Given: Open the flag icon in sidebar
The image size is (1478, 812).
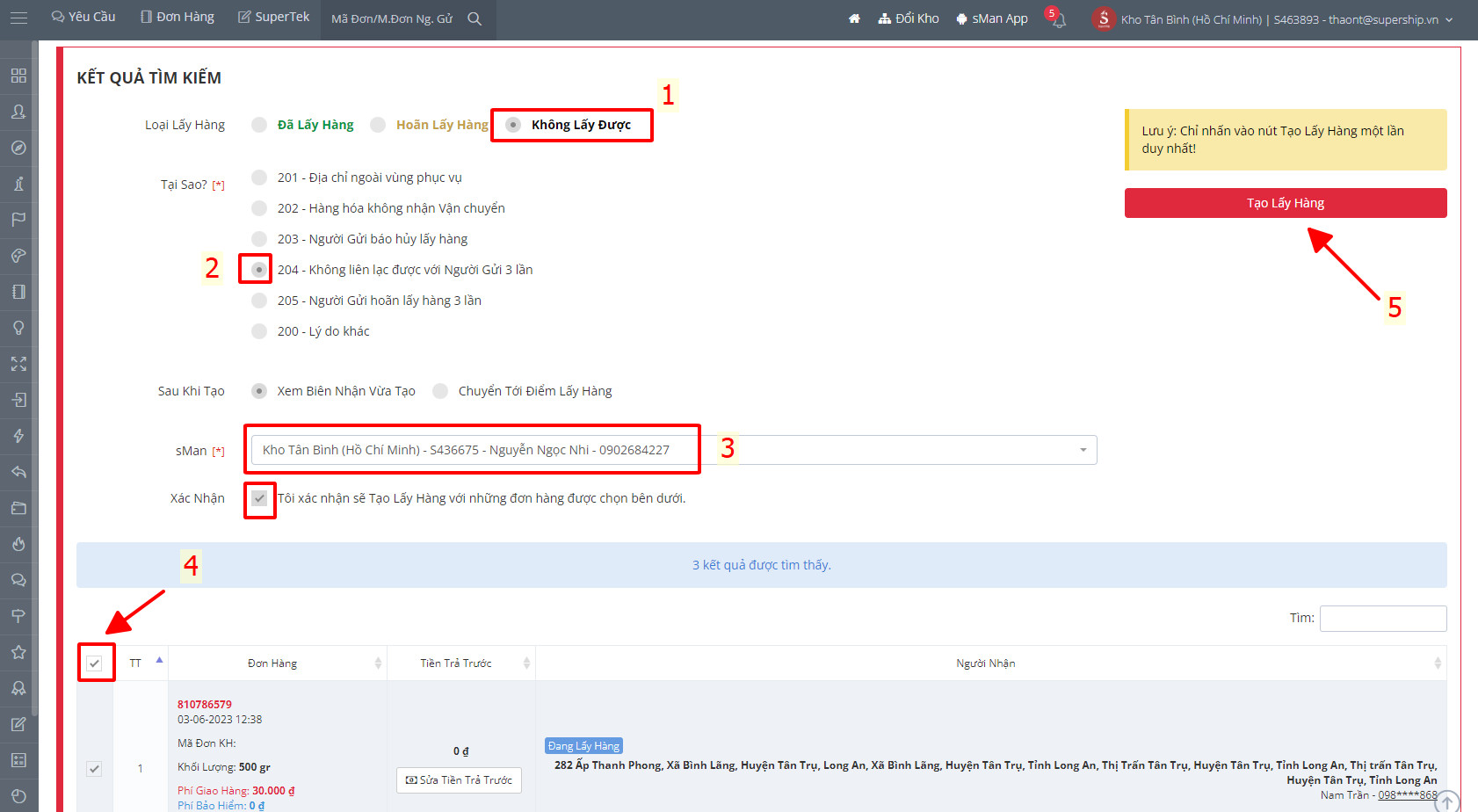Looking at the screenshot, I should pos(18,220).
